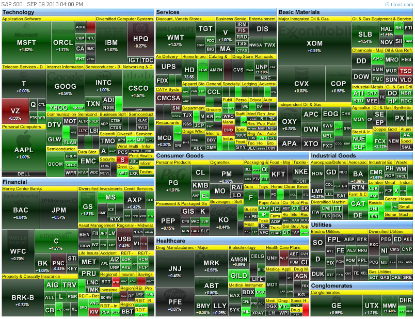Click the JNJ Drug Manufacturers tile
The height and width of the screenshot is (319, 415).
(175, 269)
